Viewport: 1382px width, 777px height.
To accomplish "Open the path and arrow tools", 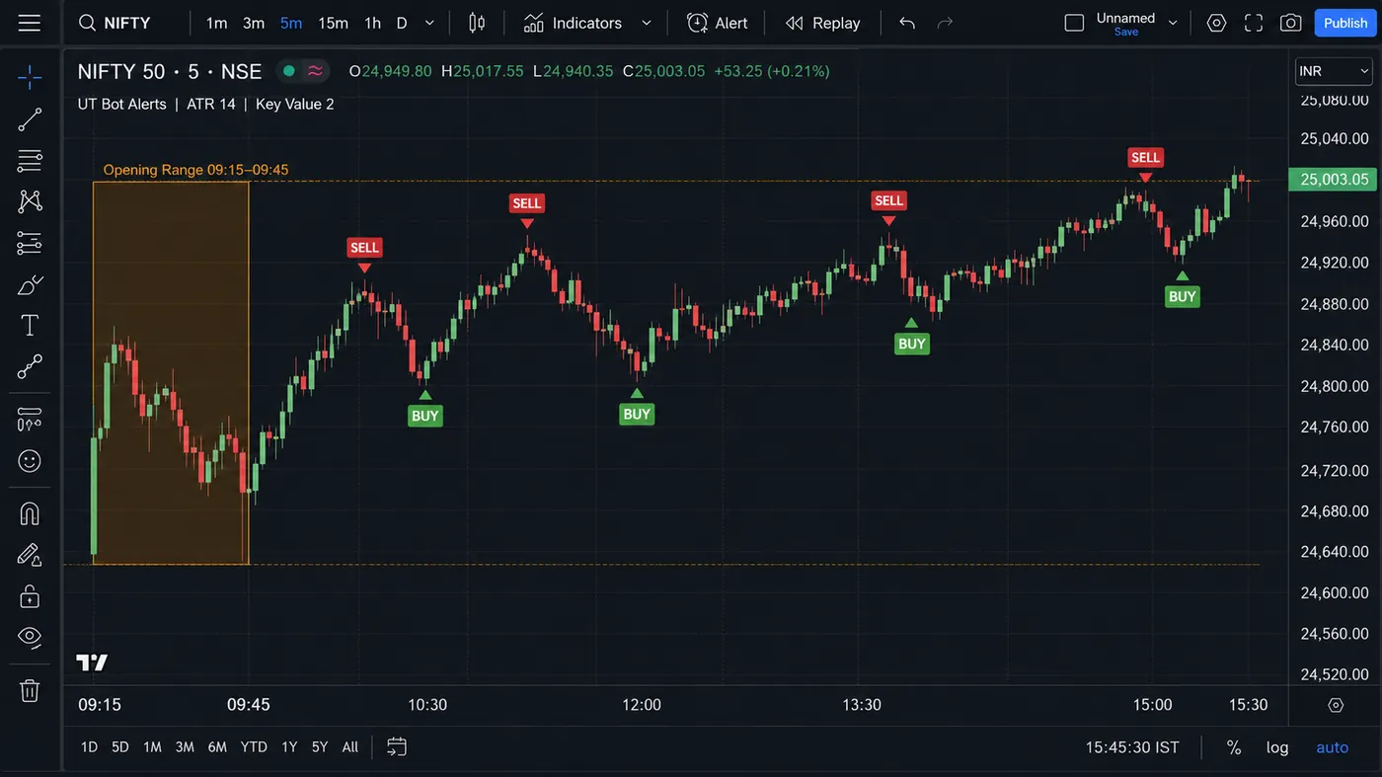I will pos(30,367).
